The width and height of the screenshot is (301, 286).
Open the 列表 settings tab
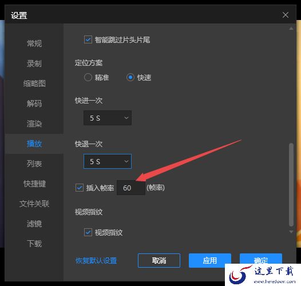[34, 164]
